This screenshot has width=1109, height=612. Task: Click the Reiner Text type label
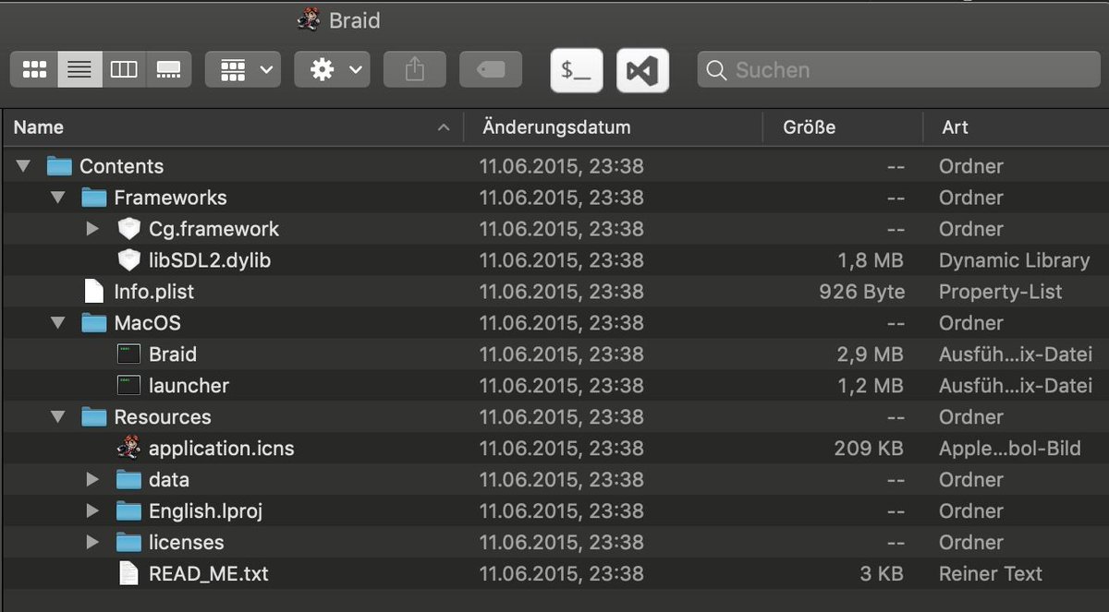(x=991, y=574)
